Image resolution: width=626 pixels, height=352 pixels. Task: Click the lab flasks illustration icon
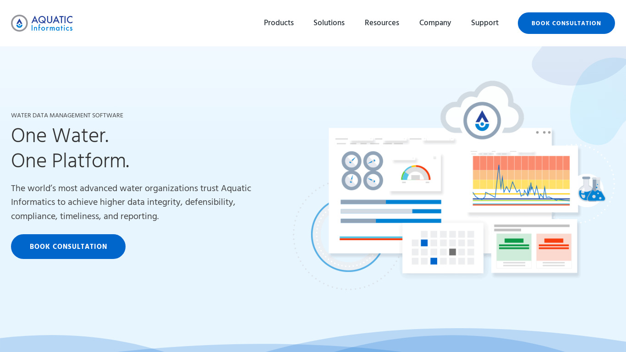tap(591, 189)
